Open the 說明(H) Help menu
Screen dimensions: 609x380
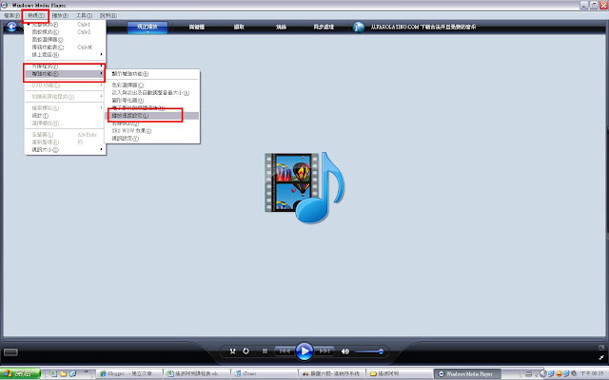(x=108, y=15)
